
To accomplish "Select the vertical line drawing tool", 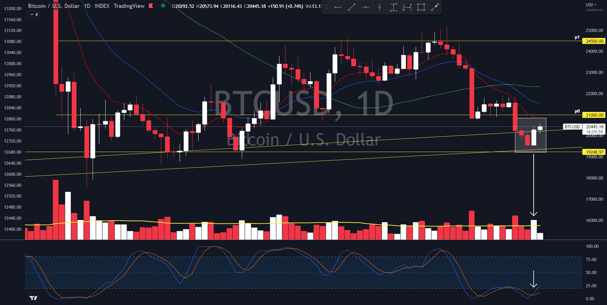I will pyautogui.click(x=379, y=7).
